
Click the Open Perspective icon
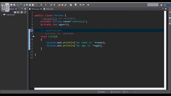coord(161,5)
